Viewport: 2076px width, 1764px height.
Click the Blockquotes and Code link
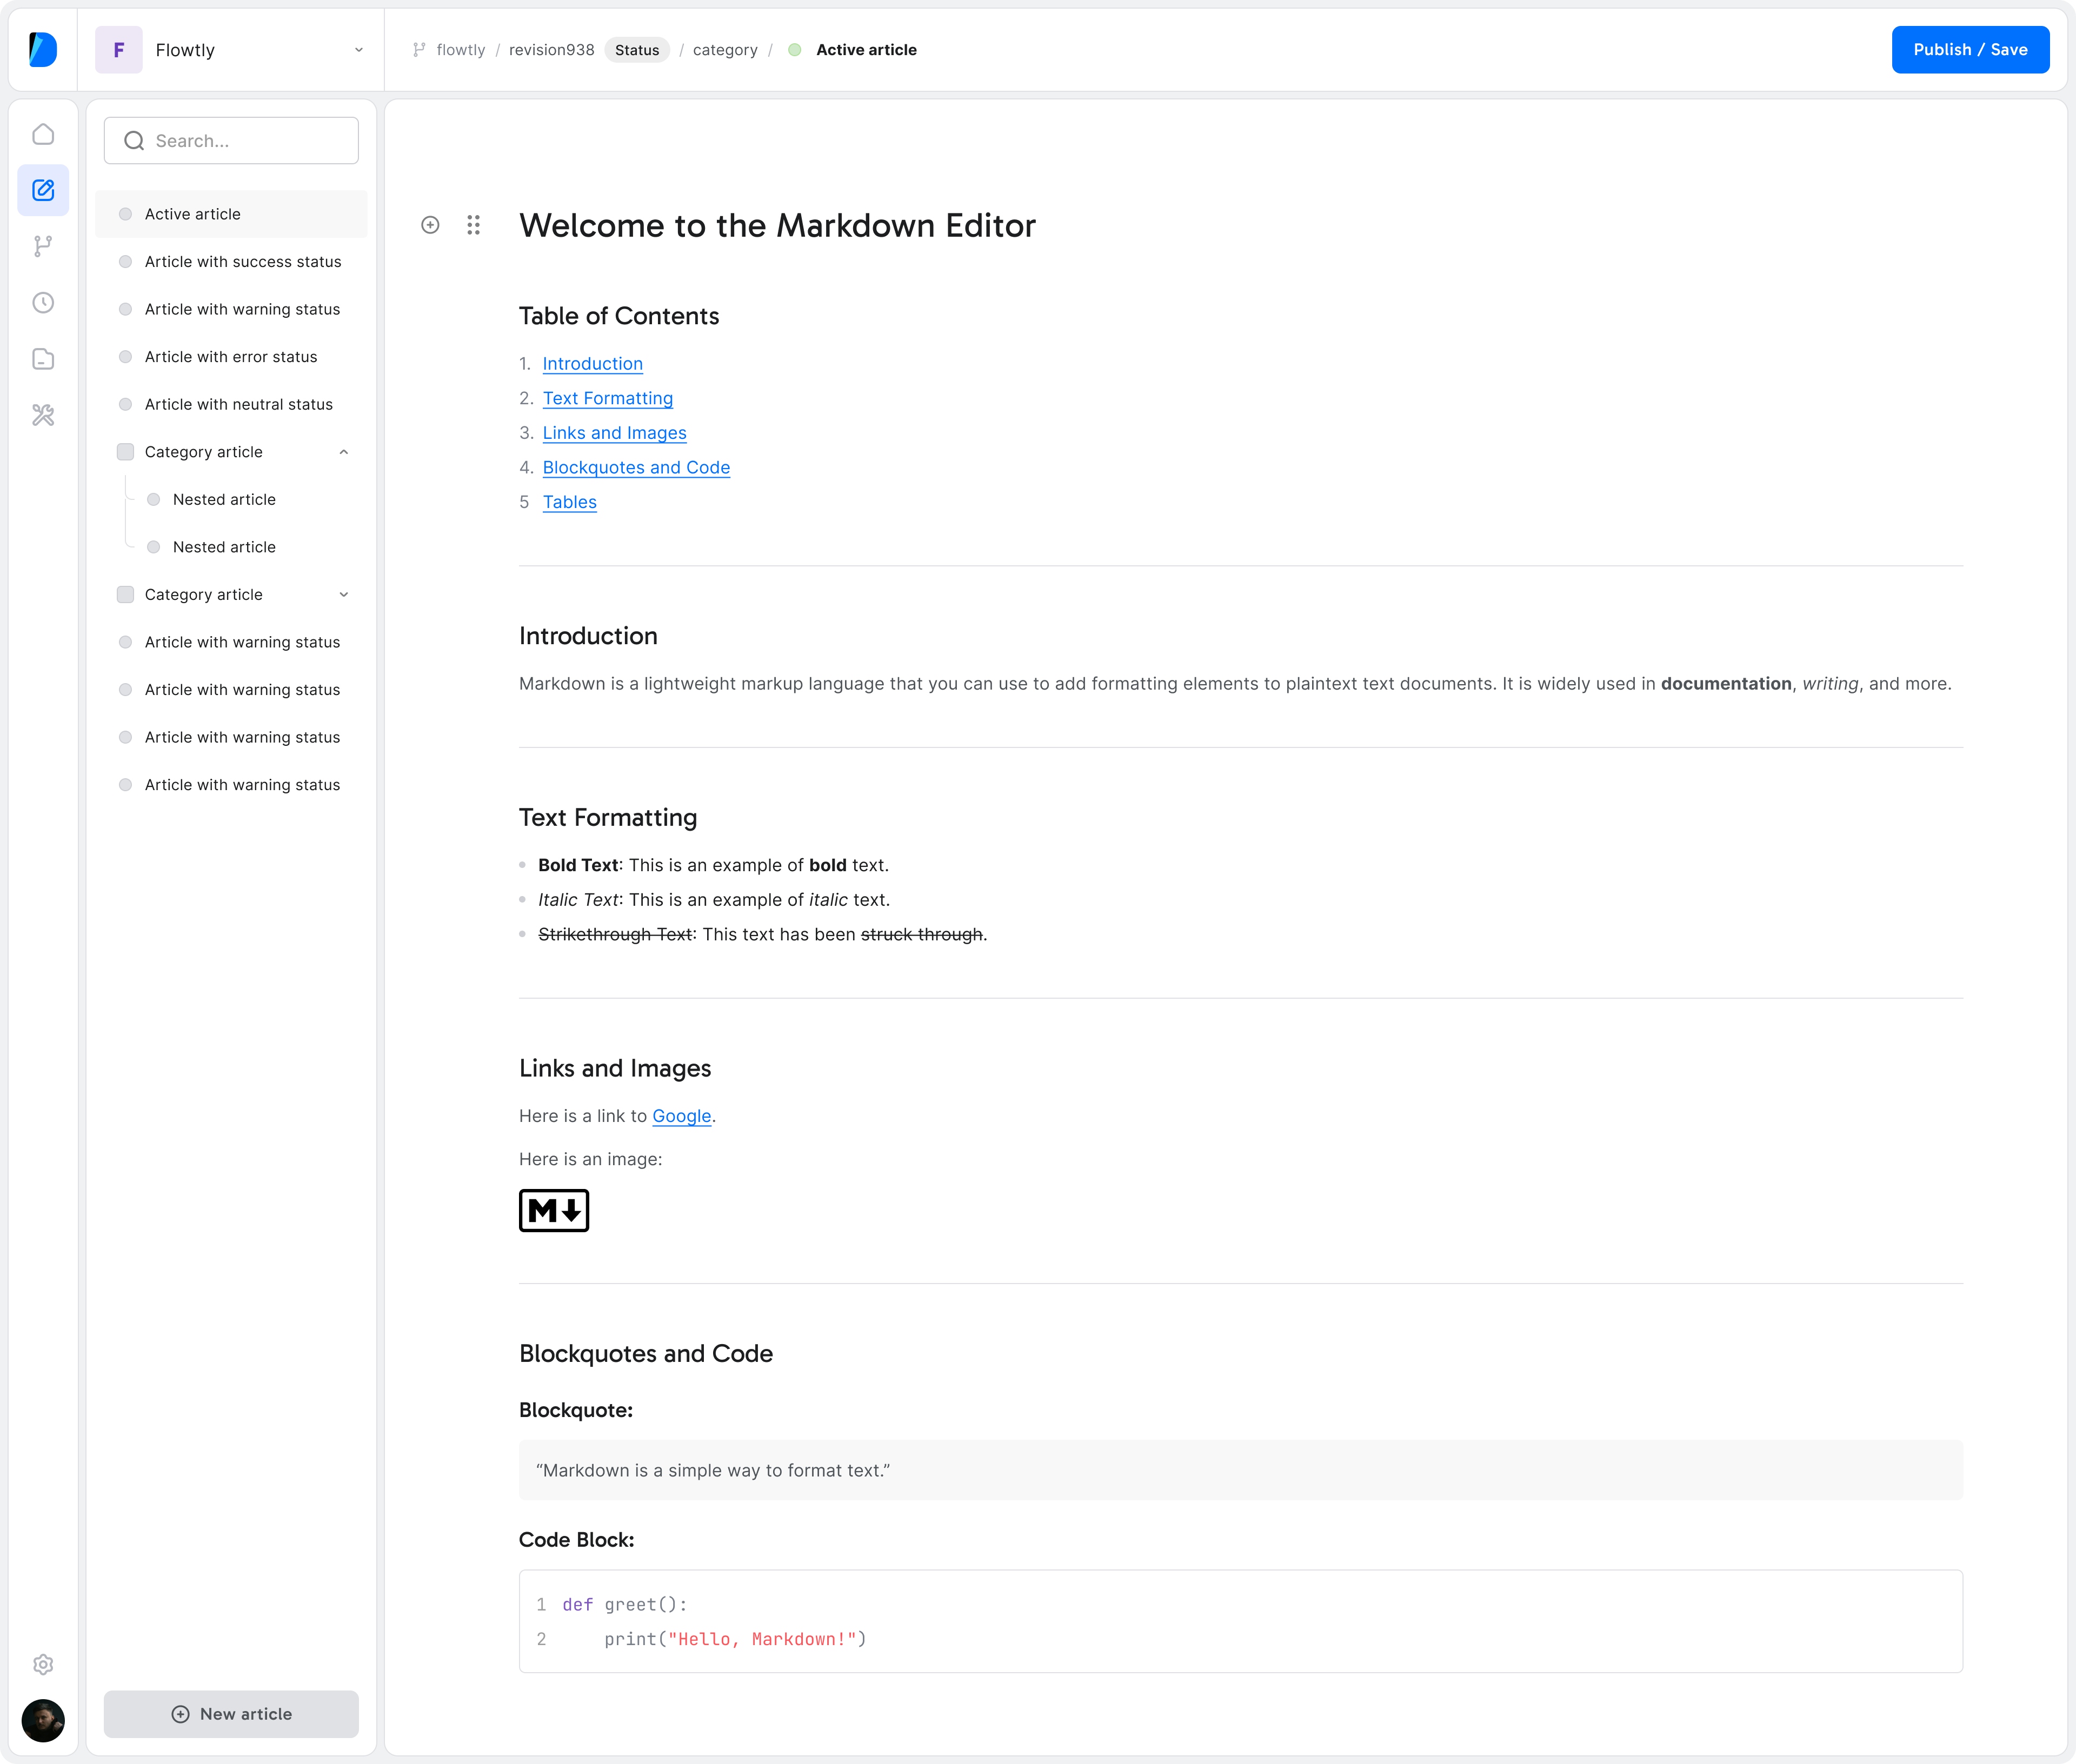(x=636, y=467)
